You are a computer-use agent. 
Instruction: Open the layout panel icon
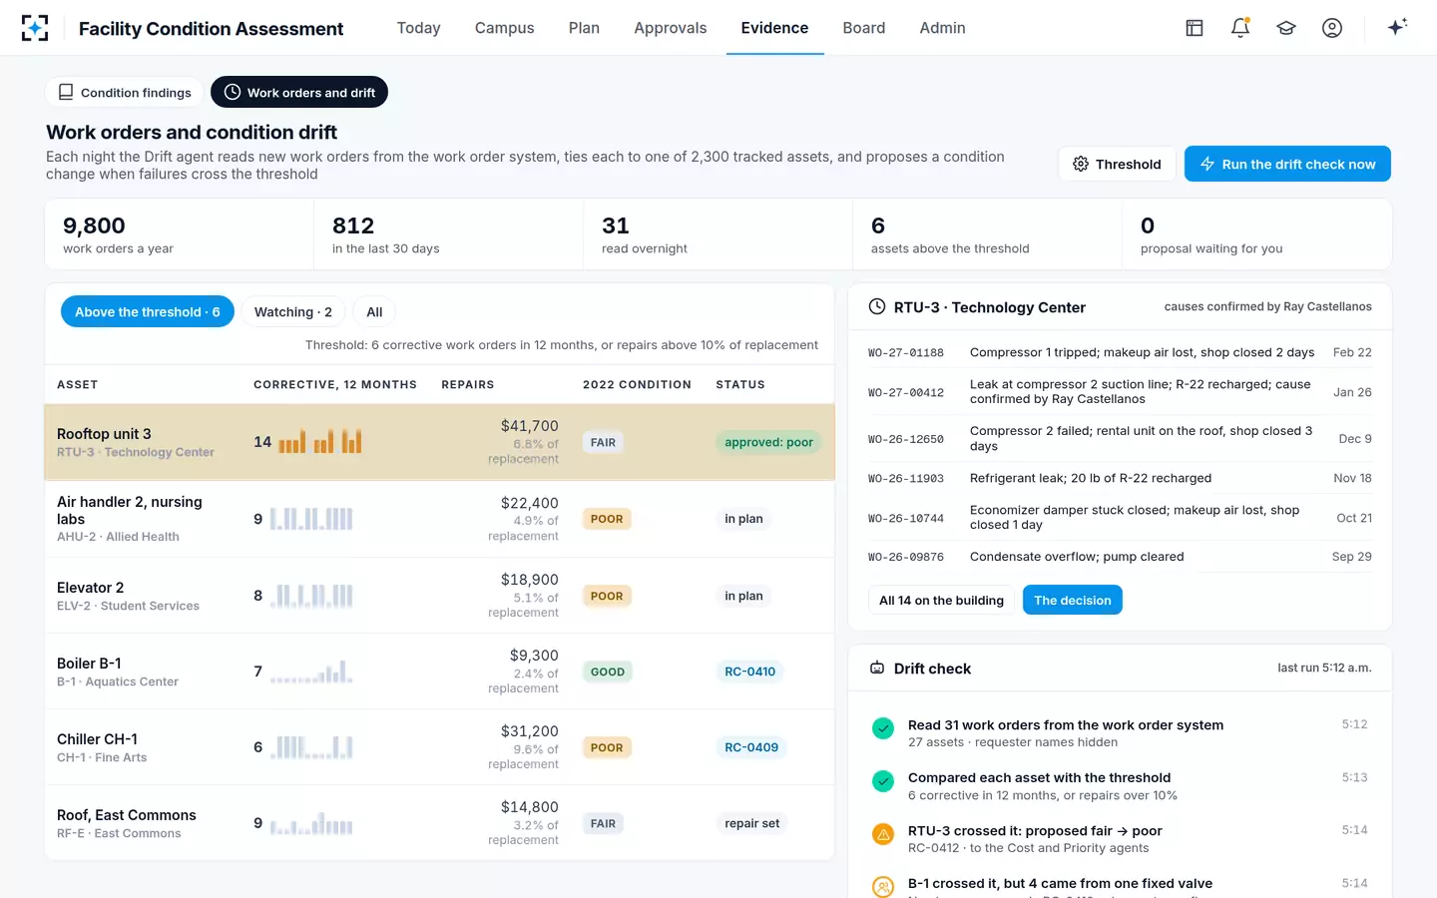[1195, 28]
